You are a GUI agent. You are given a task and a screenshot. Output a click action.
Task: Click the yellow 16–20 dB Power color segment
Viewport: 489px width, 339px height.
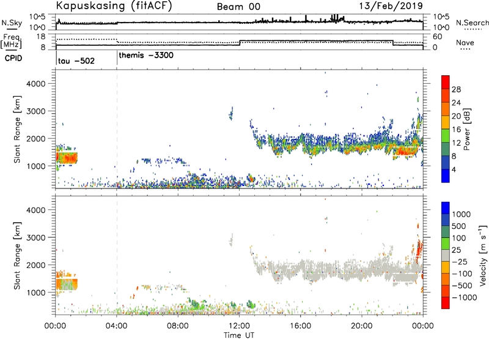(446, 122)
